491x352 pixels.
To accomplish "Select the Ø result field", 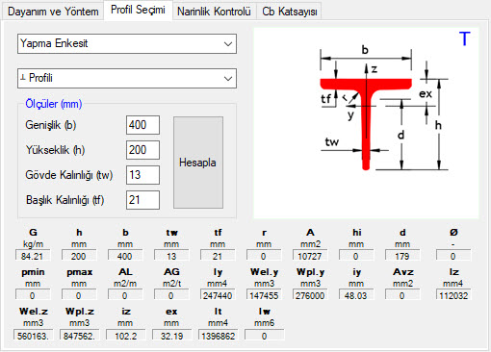I will 453,256.
